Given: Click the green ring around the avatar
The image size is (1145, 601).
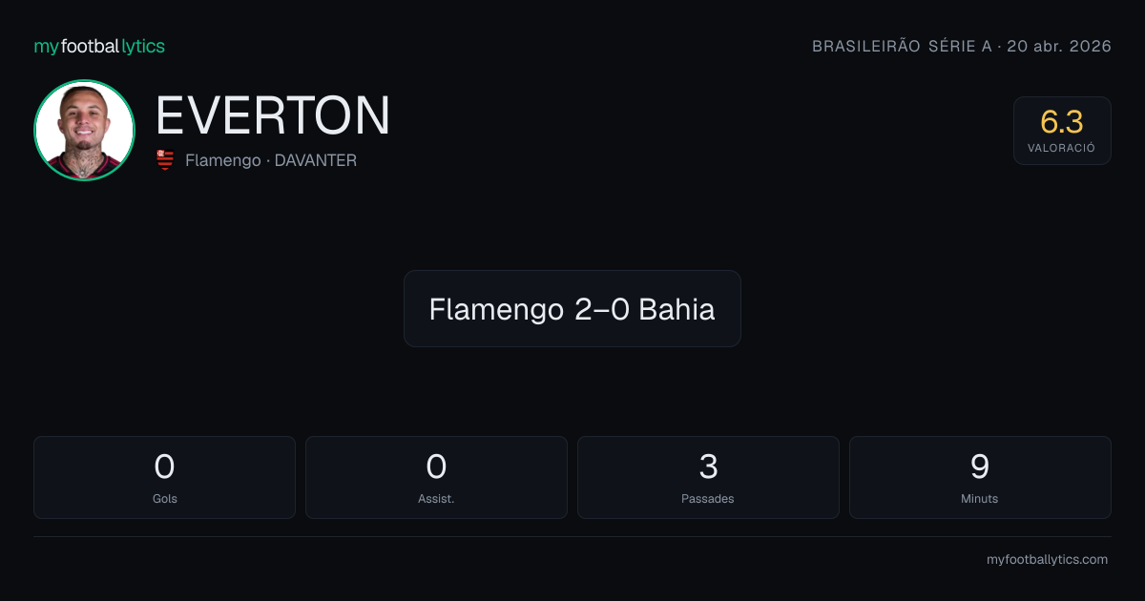Looking at the screenshot, I should tap(84, 81).
